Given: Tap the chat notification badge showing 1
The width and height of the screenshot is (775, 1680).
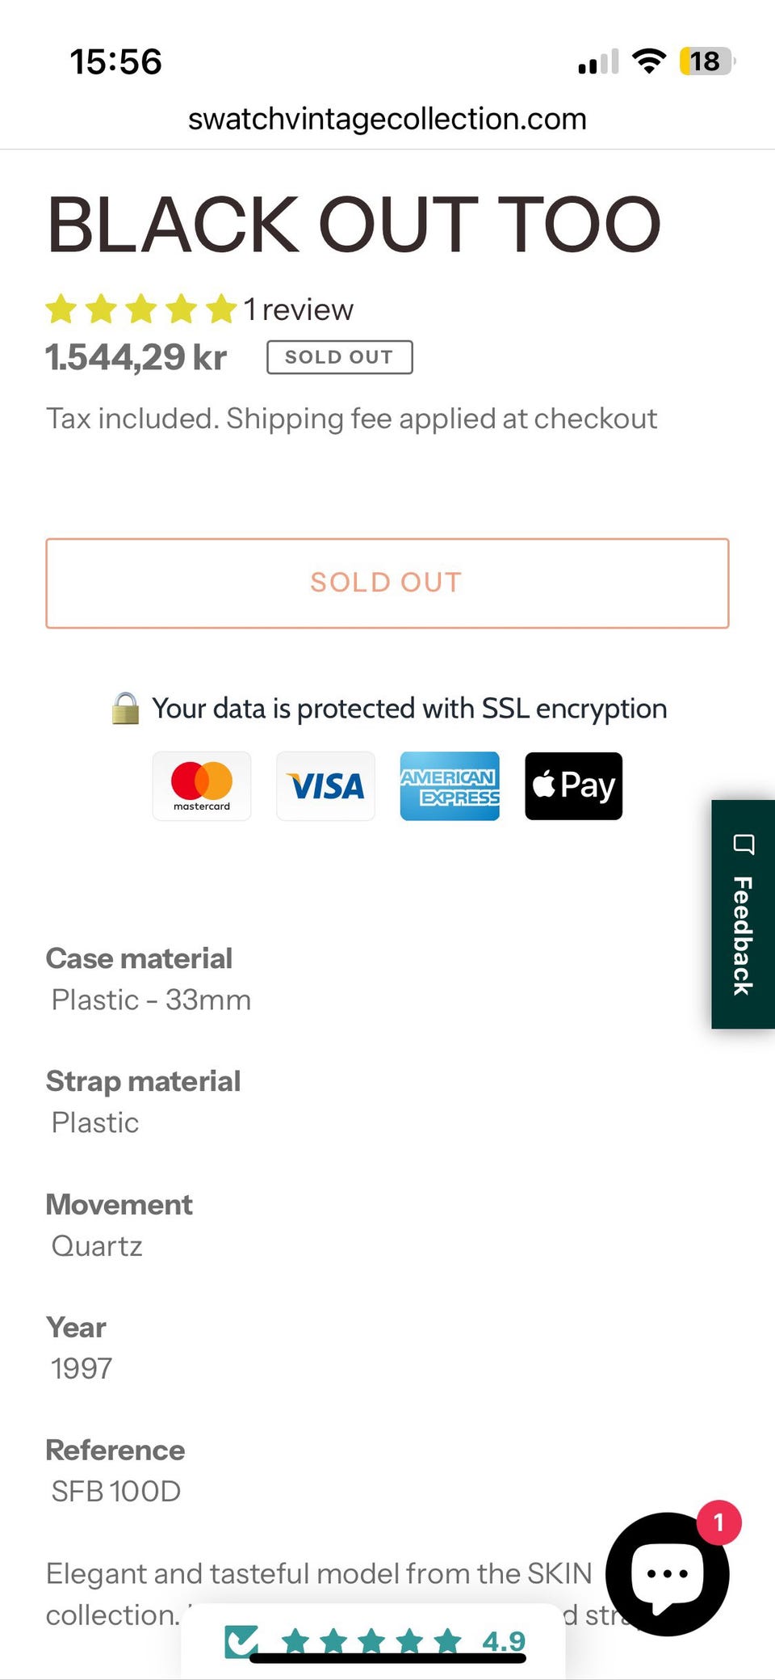Looking at the screenshot, I should 718,1522.
